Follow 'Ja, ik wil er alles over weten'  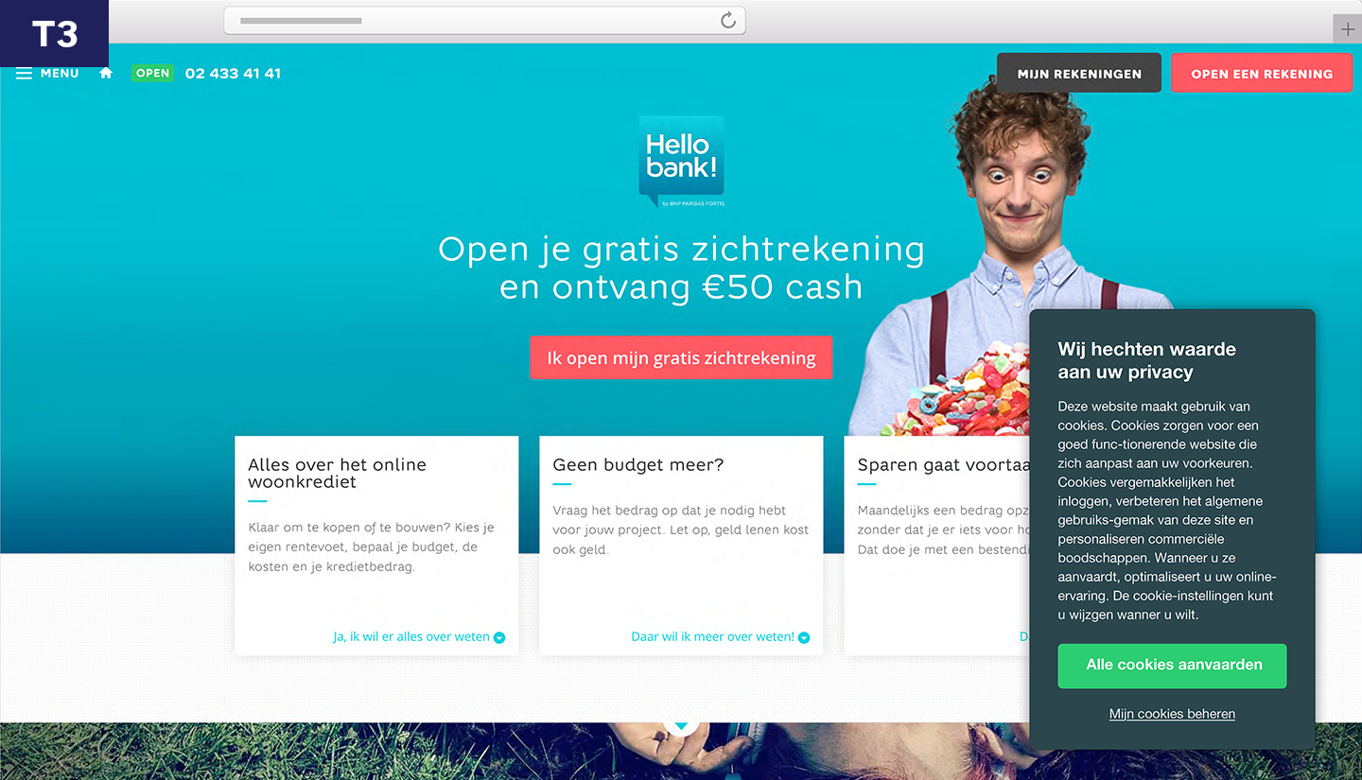click(x=411, y=636)
